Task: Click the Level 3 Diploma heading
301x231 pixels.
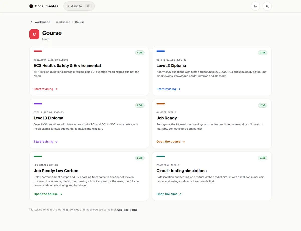Action: [48, 118]
